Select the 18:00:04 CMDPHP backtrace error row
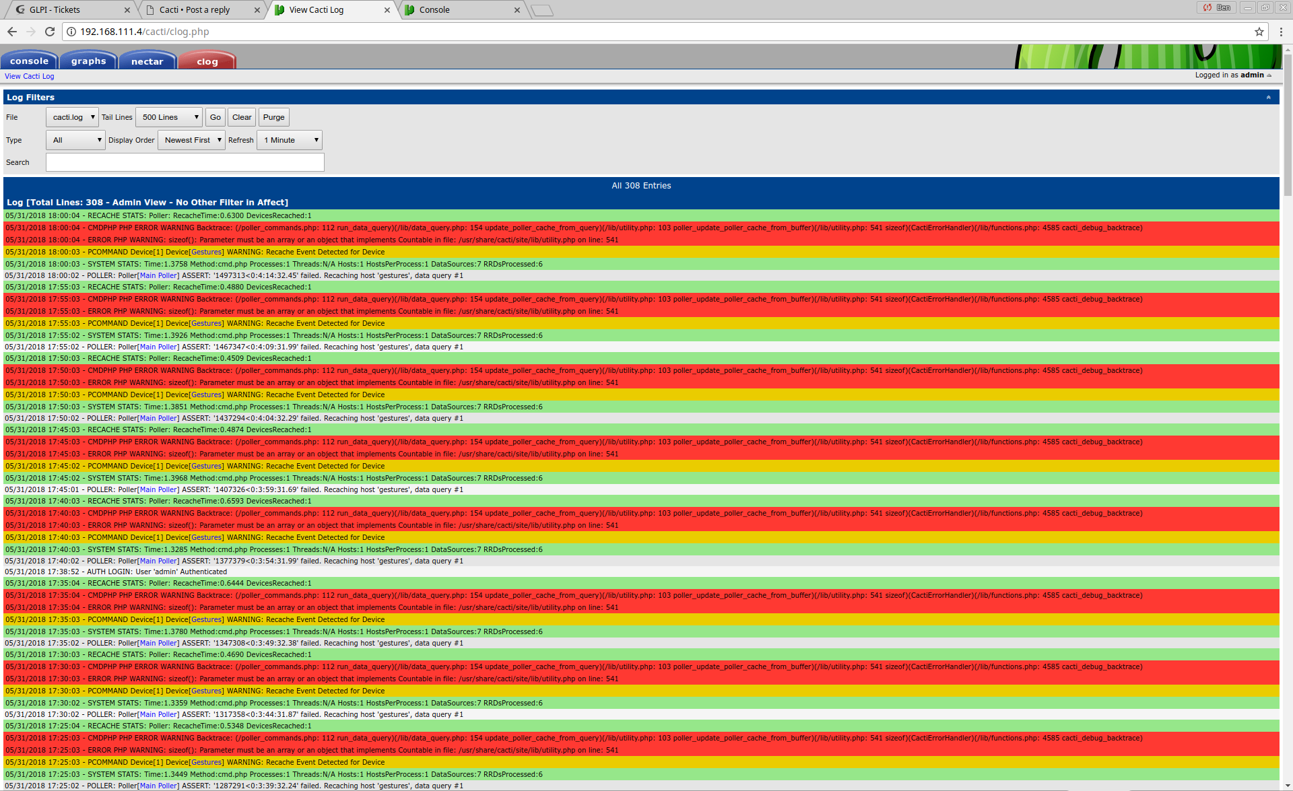Image resolution: width=1293 pixels, height=791 pixels. click(641, 228)
